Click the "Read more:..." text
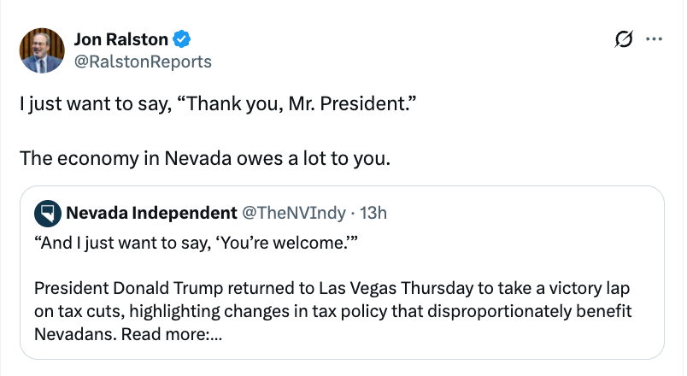Image resolution: width=687 pixels, height=376 pixels. [172, 333]
